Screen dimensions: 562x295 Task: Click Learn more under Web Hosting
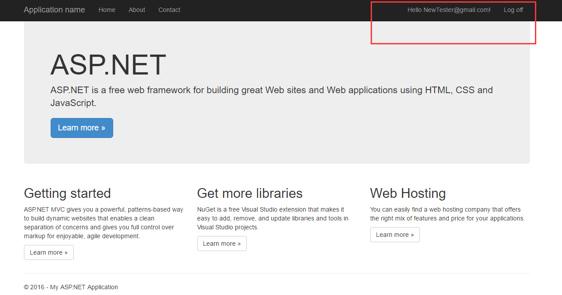click(395, 235)
